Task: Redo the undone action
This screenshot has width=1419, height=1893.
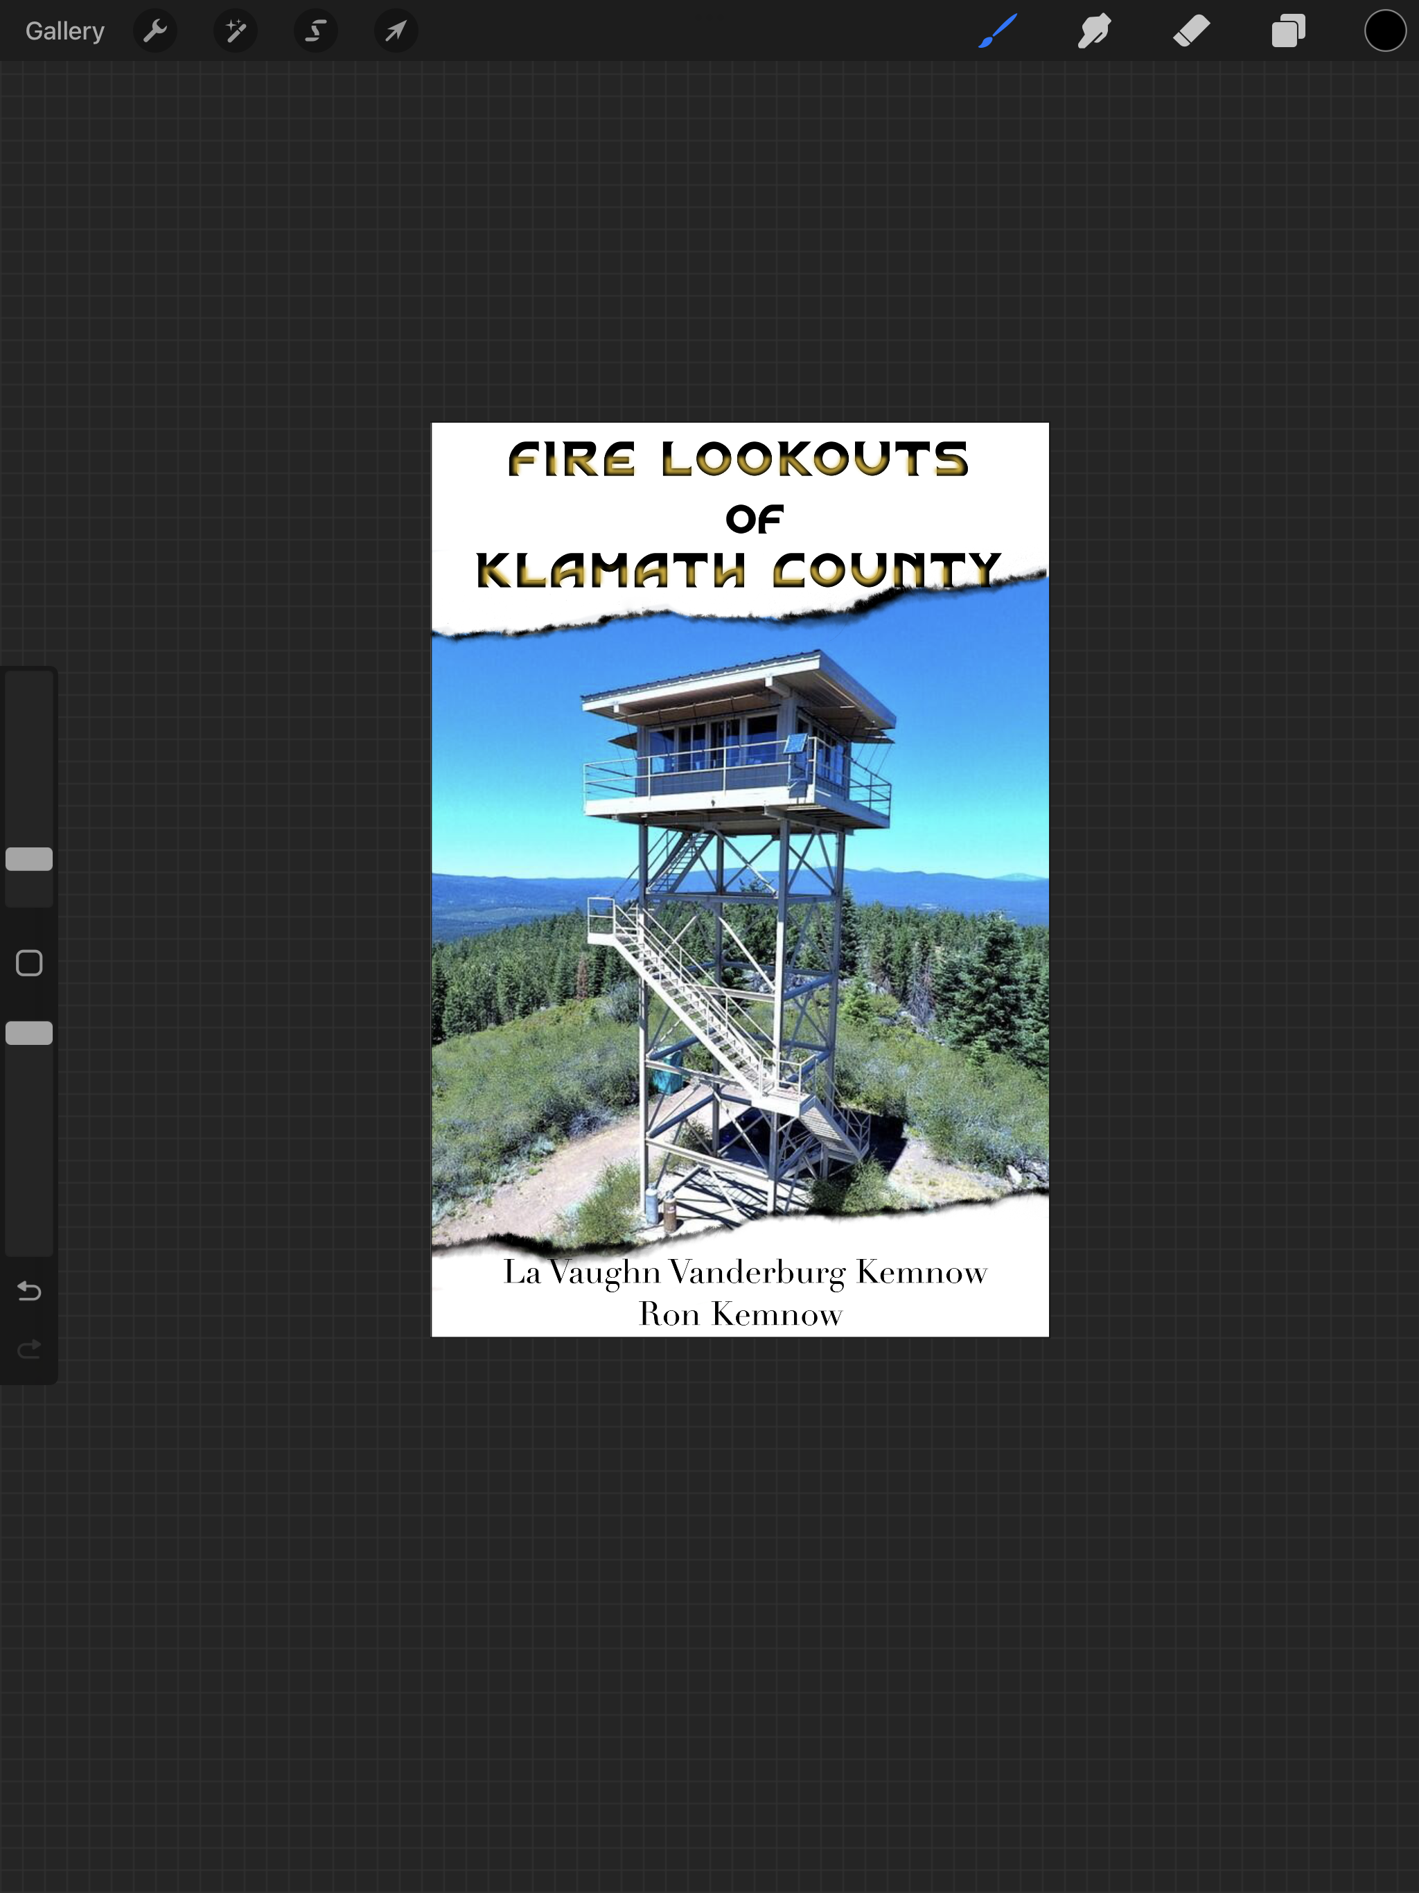Action: click(29, 1350)
